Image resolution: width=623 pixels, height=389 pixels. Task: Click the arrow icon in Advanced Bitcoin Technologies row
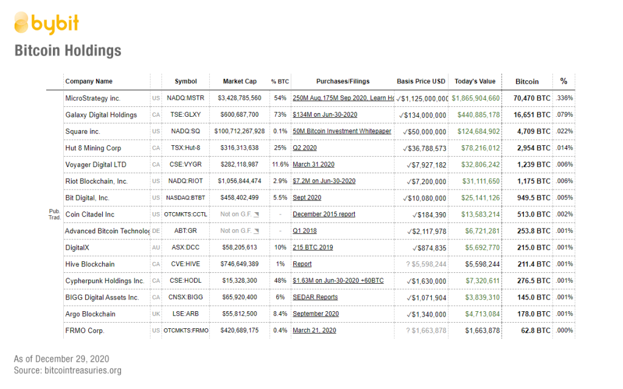(x=256, y=231)
